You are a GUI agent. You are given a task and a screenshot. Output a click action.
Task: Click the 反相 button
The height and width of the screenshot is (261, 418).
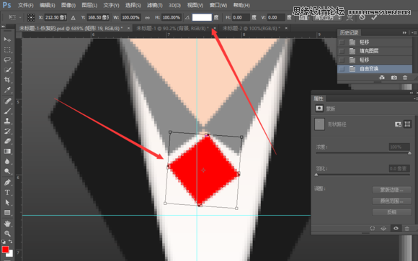coord(391,212)
